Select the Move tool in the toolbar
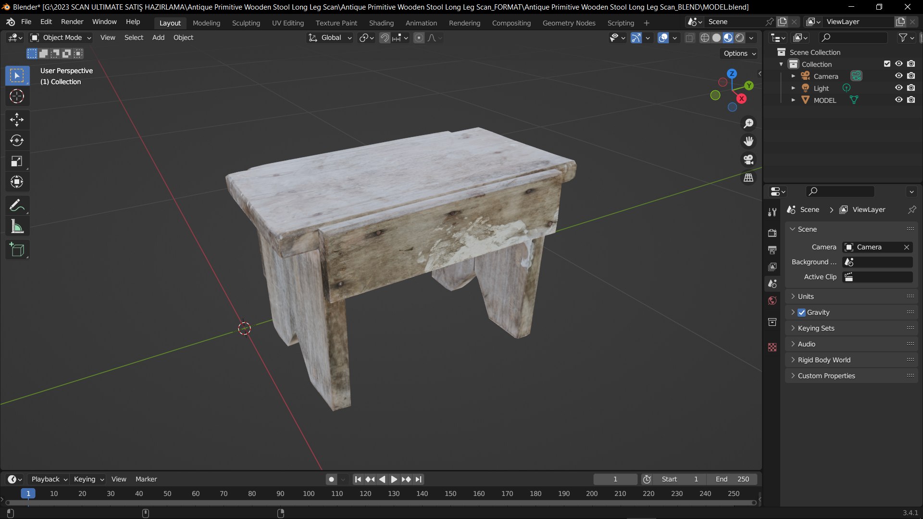Screen dimensions: 923x519 click(x=17, y=120)
